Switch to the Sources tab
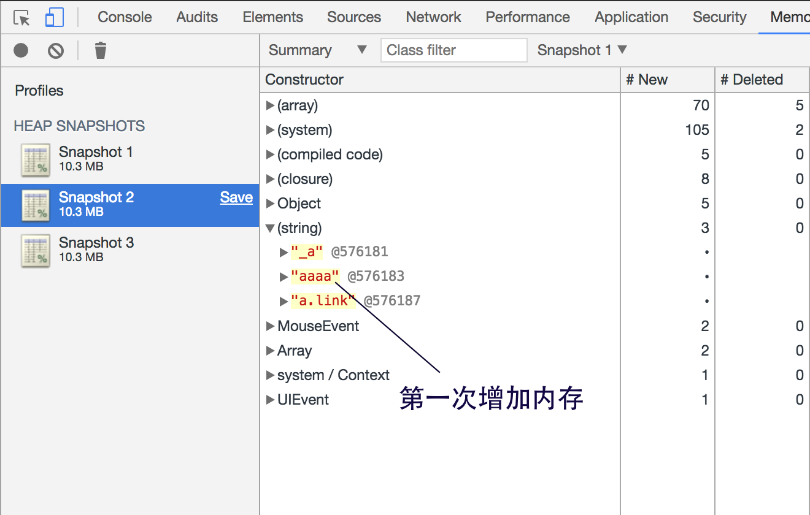The height and width of the screenshot is (515, 810). [354, 17]
